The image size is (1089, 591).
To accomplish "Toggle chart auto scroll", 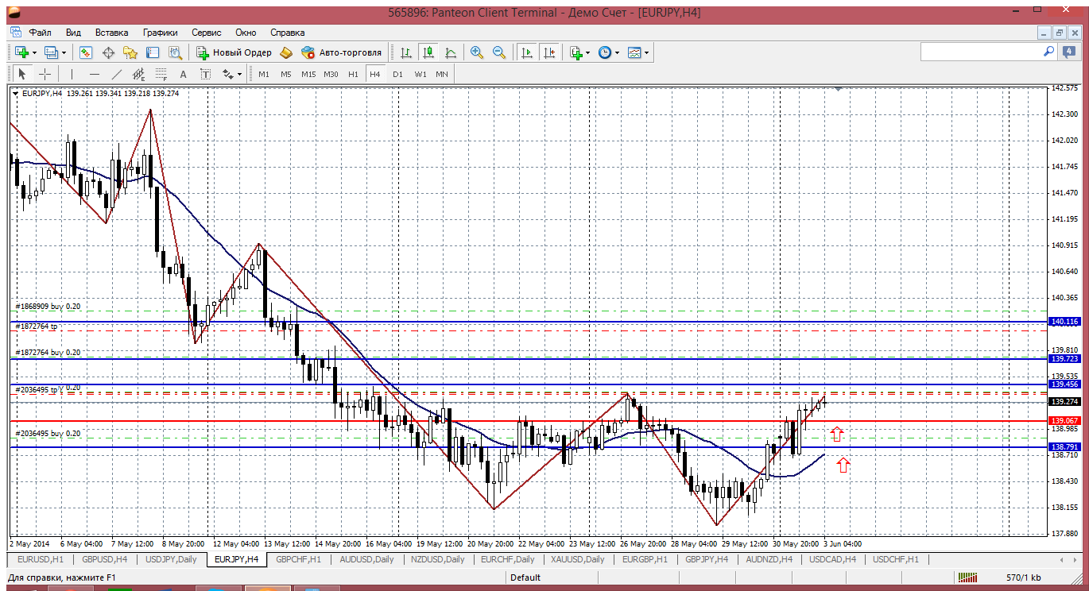I will (526, 52).
